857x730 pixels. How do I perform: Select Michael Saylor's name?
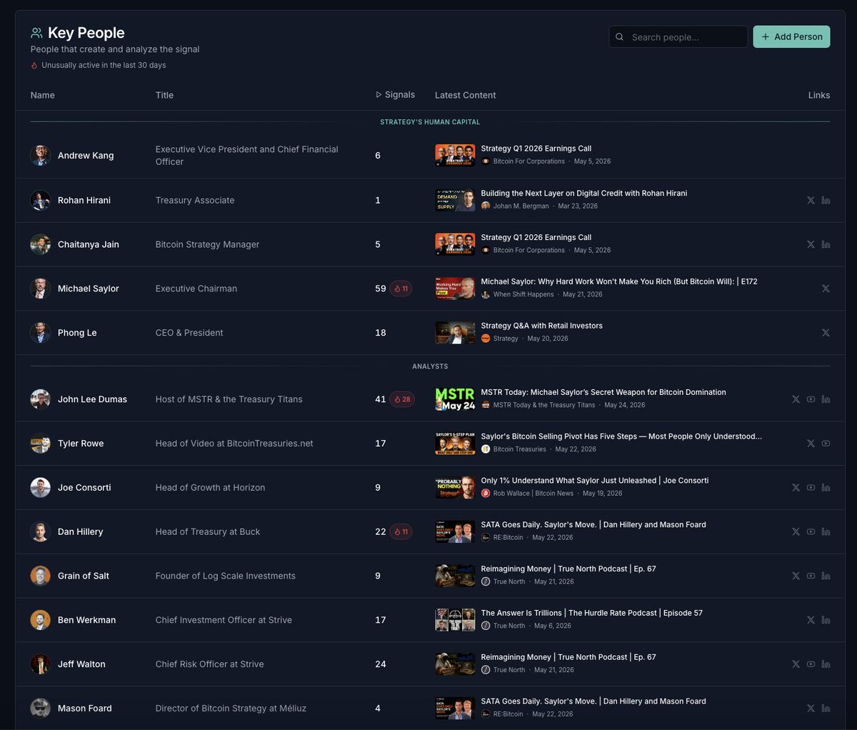click(89, 289)
